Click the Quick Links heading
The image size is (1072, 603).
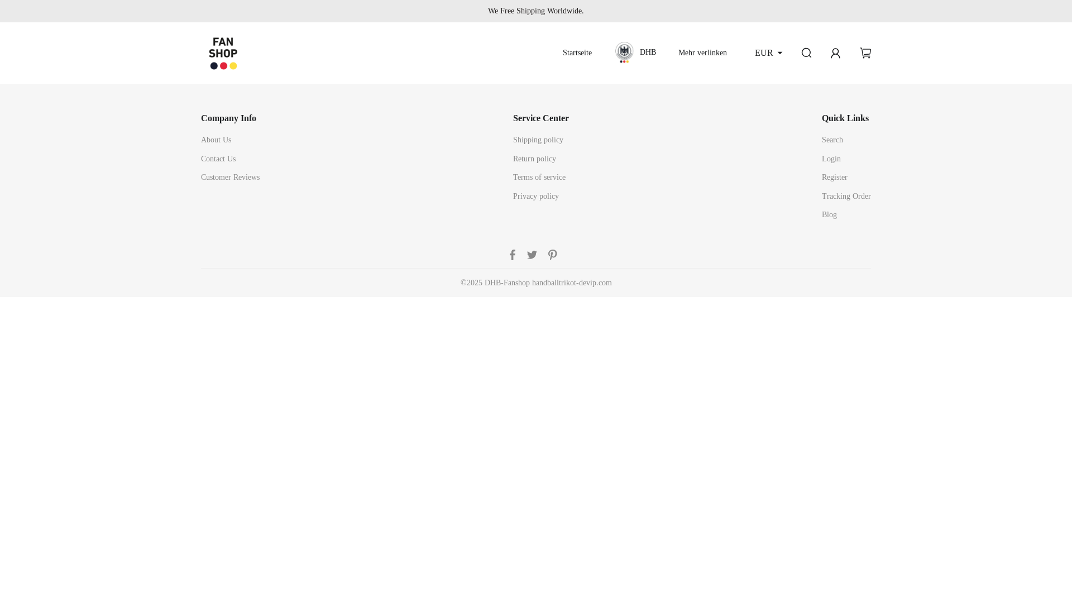pyautogui.click(x=845, y=118)
